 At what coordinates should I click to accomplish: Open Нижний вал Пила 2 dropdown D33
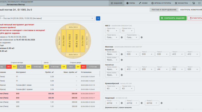click(147, 69)
